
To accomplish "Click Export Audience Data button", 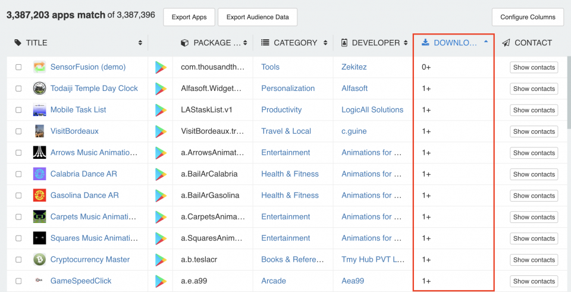I will [258, 17].
